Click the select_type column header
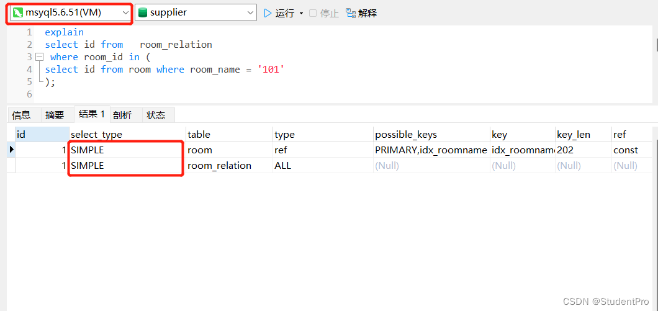Viewport: 658px width, 311px height. [x=128, y=134]
